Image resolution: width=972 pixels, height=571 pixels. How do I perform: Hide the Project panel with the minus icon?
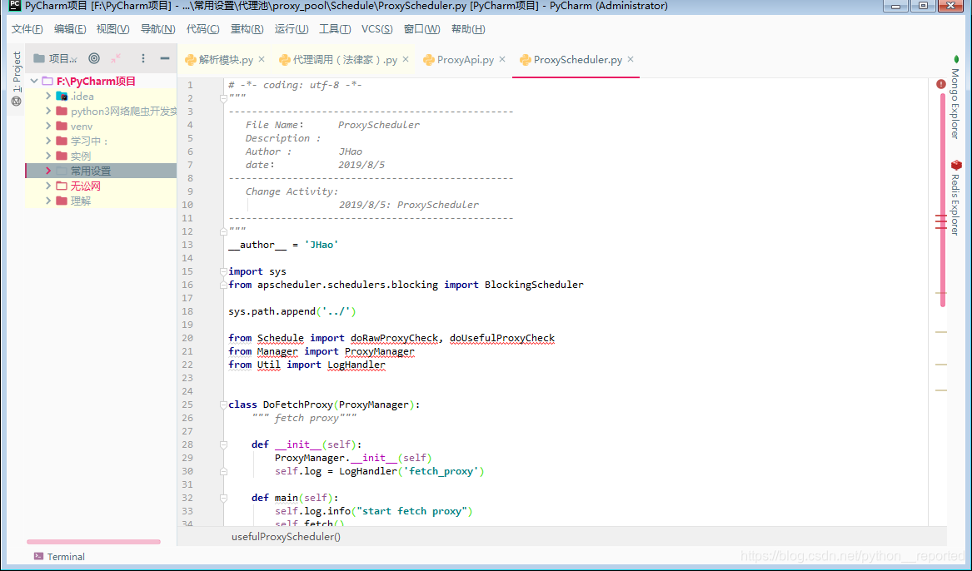[x=164, y=58]
